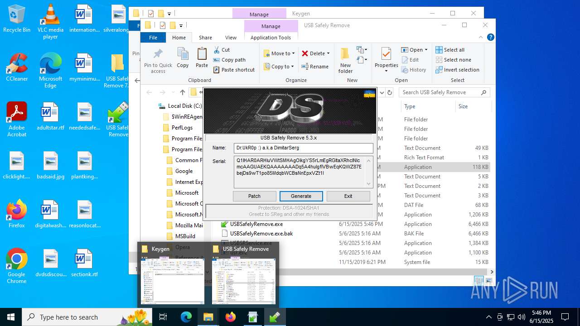Screen dimensions: 580x326
Task: Open the Delete dropdown arrow
Action: coord(328,53)
